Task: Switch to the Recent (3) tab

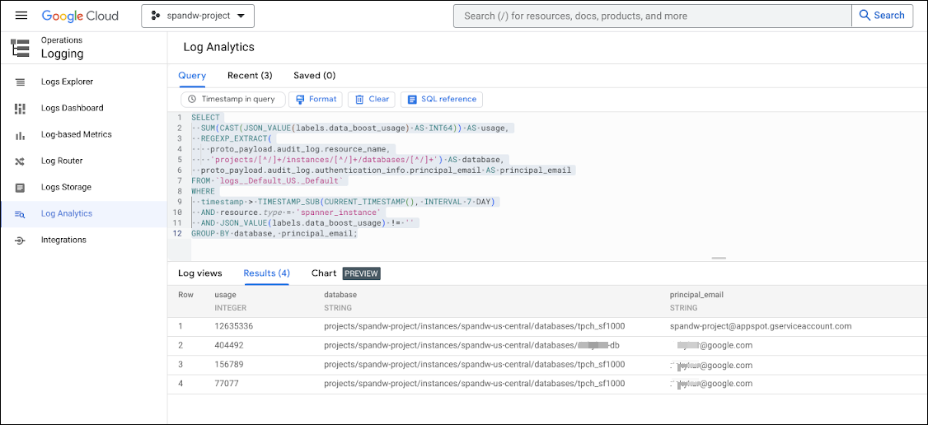Action: [250, 75]
